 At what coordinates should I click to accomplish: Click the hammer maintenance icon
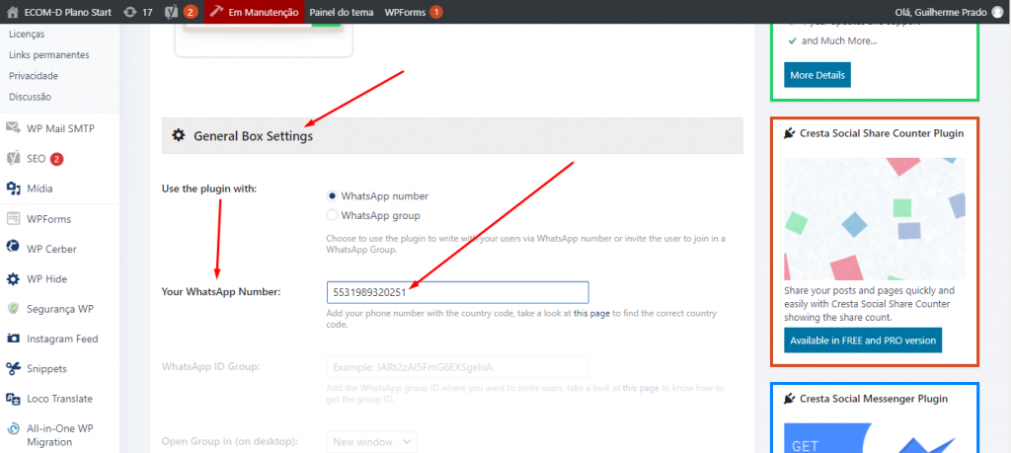216,12
